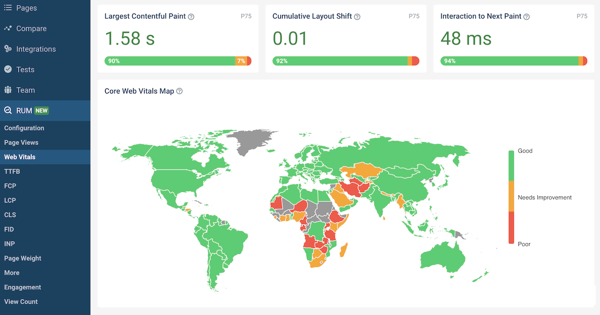Click the Compare graph icon
600x315 pixels.
point(8,28)
